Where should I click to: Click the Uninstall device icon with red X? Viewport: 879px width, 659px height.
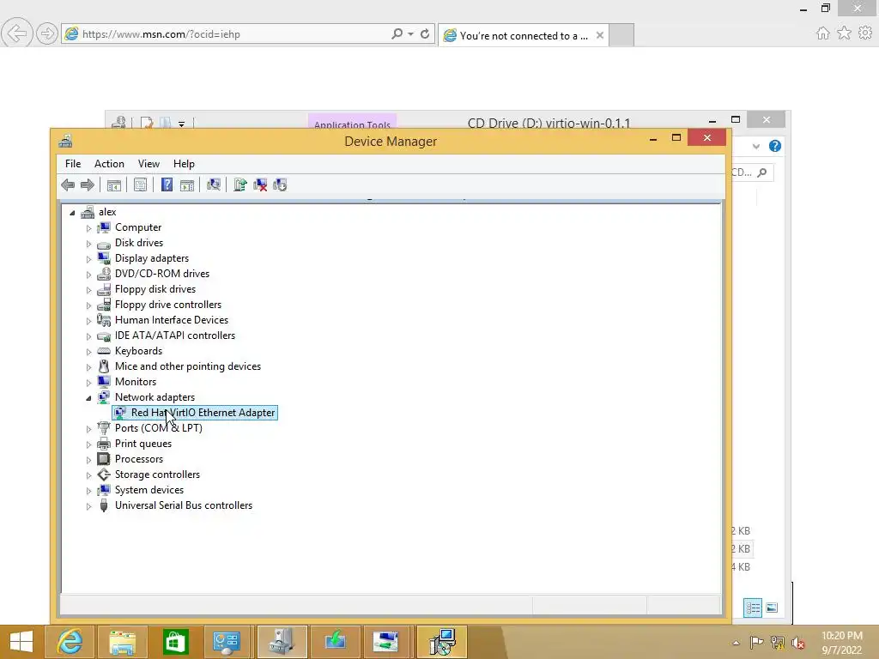260,184
